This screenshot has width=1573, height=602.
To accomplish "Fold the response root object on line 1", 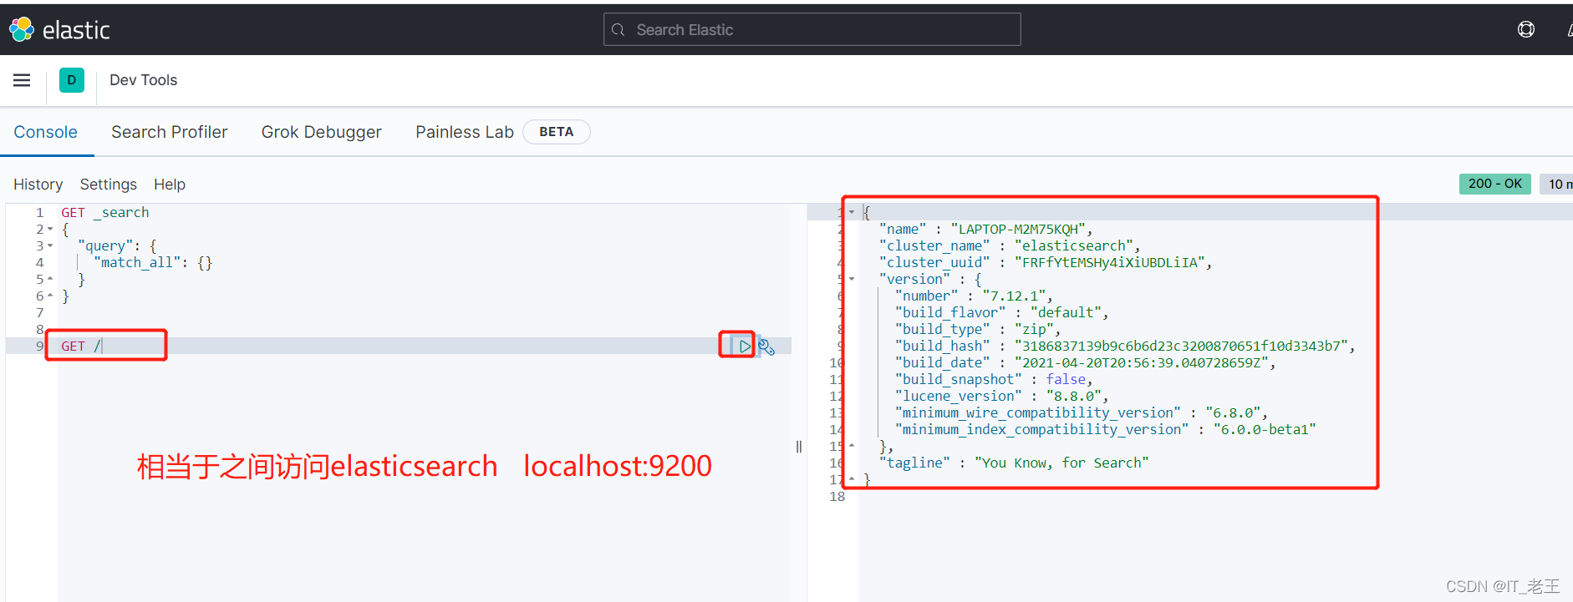I will (x=852, y=212).
